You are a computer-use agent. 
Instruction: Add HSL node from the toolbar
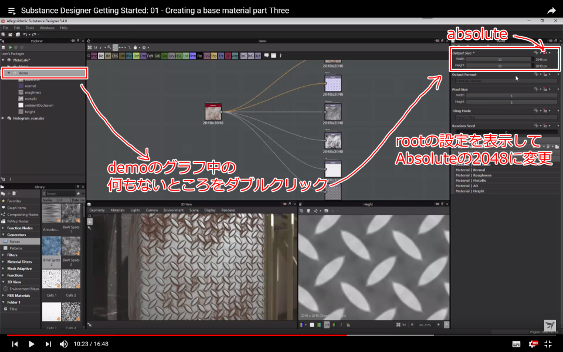(178, 56)
